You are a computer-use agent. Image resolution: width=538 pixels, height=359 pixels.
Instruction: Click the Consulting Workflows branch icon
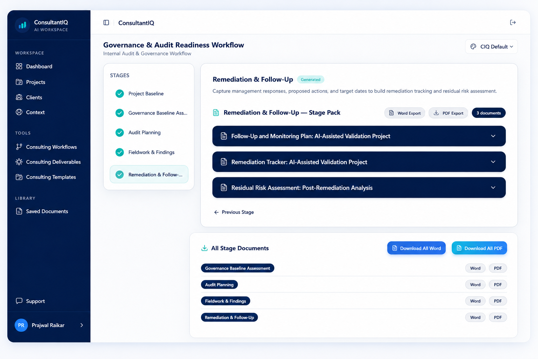(19, 147)
